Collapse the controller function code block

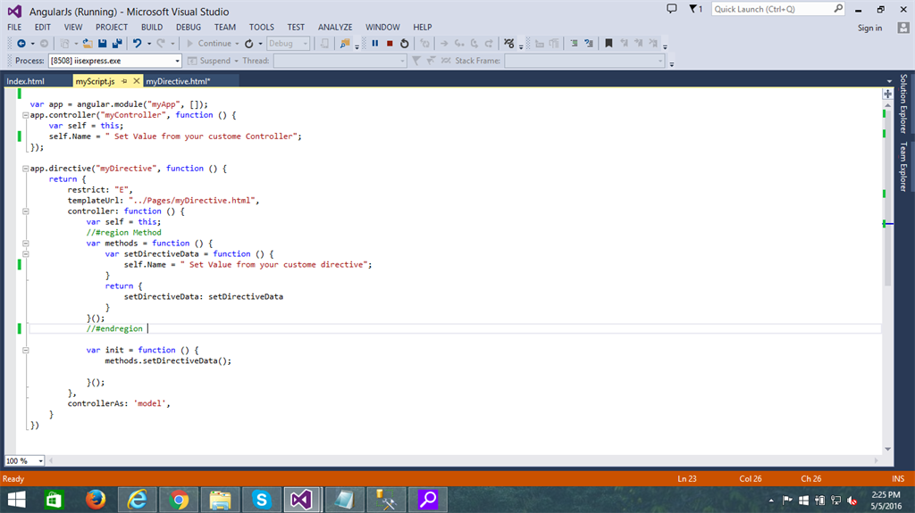pos(26,211)
